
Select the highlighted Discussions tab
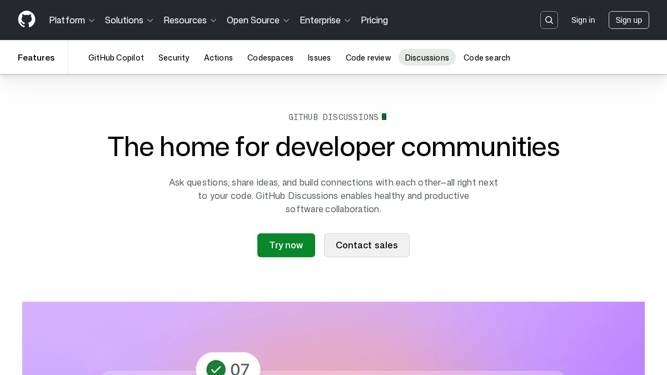coord(427,57)
